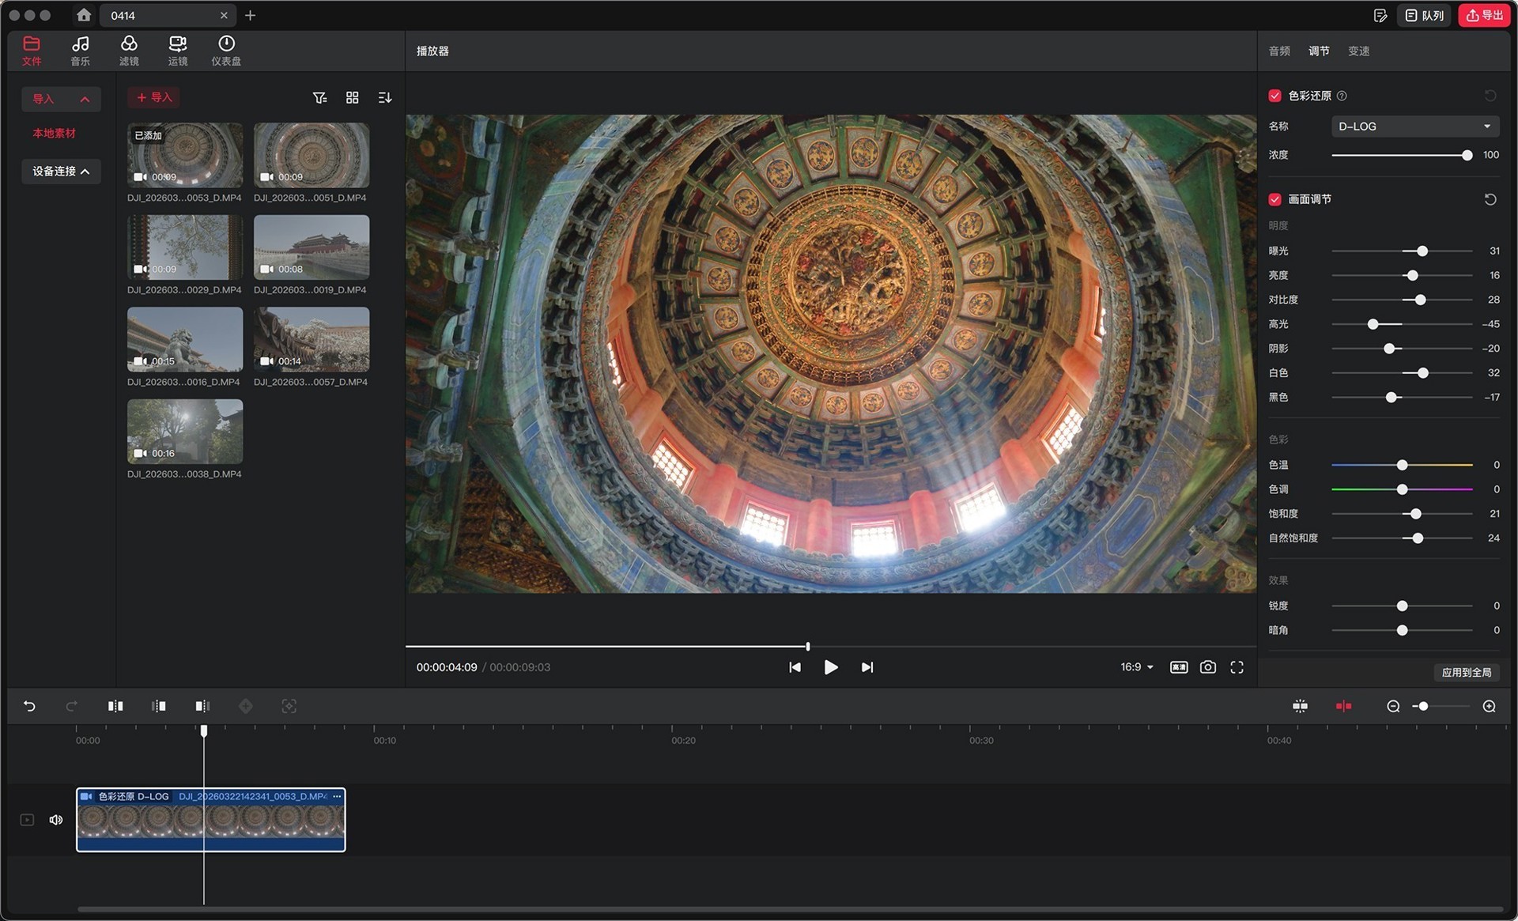Click the 曝光 exposure slider handle
The height and width of the screenshot is (921, 1518).
[1422, 251]
